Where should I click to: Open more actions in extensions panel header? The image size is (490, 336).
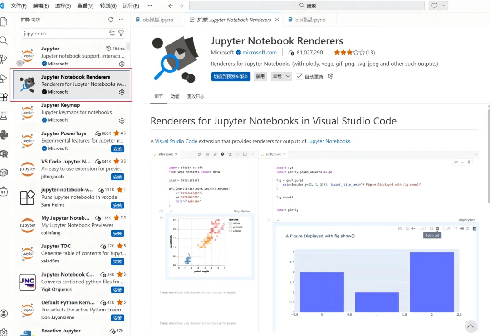click(121, 20)
